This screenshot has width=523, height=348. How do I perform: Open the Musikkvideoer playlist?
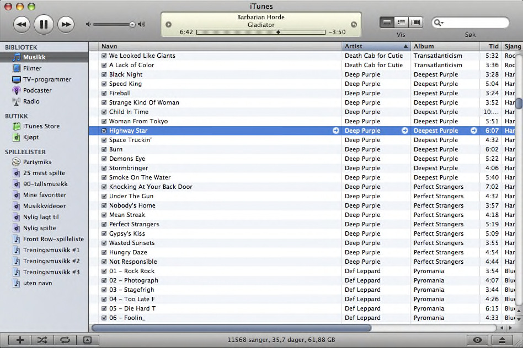(x=44, y=206)
